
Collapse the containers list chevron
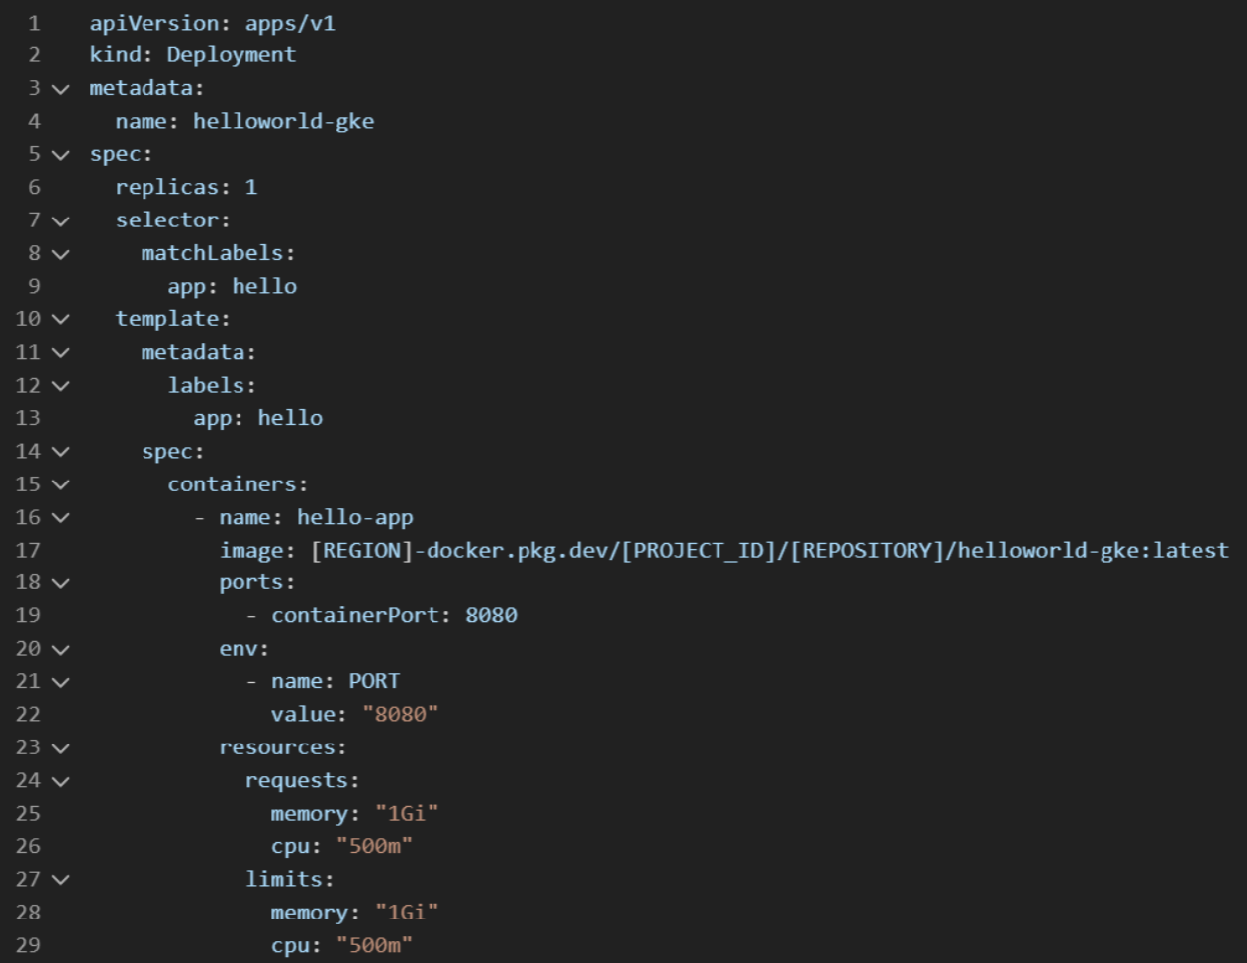tap(61, 485)
